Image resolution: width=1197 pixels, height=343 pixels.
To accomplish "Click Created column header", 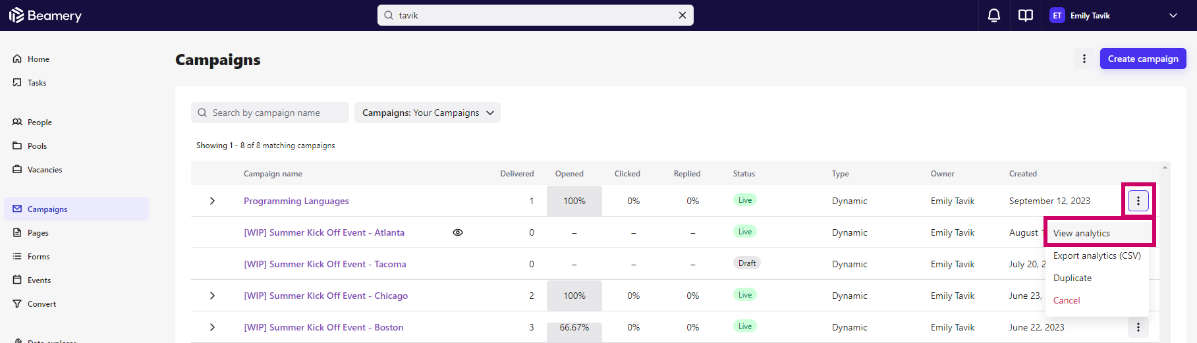I will [1023, 174].
